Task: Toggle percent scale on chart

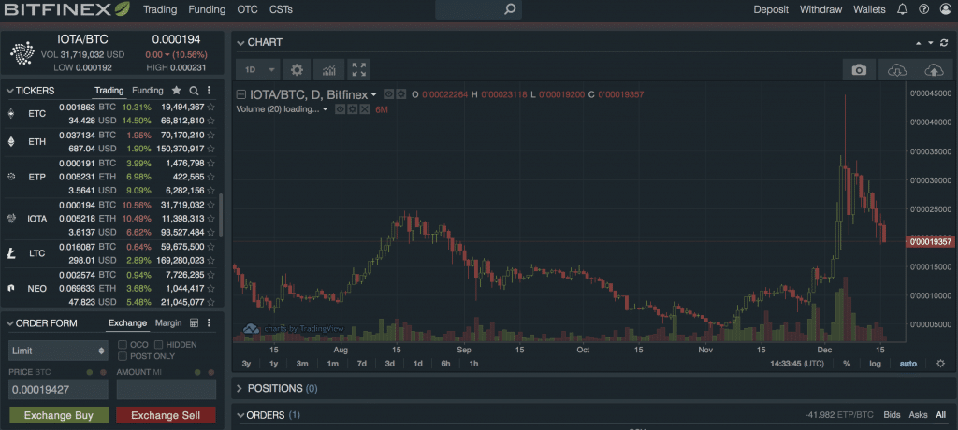Action: (x=847, y=364)
